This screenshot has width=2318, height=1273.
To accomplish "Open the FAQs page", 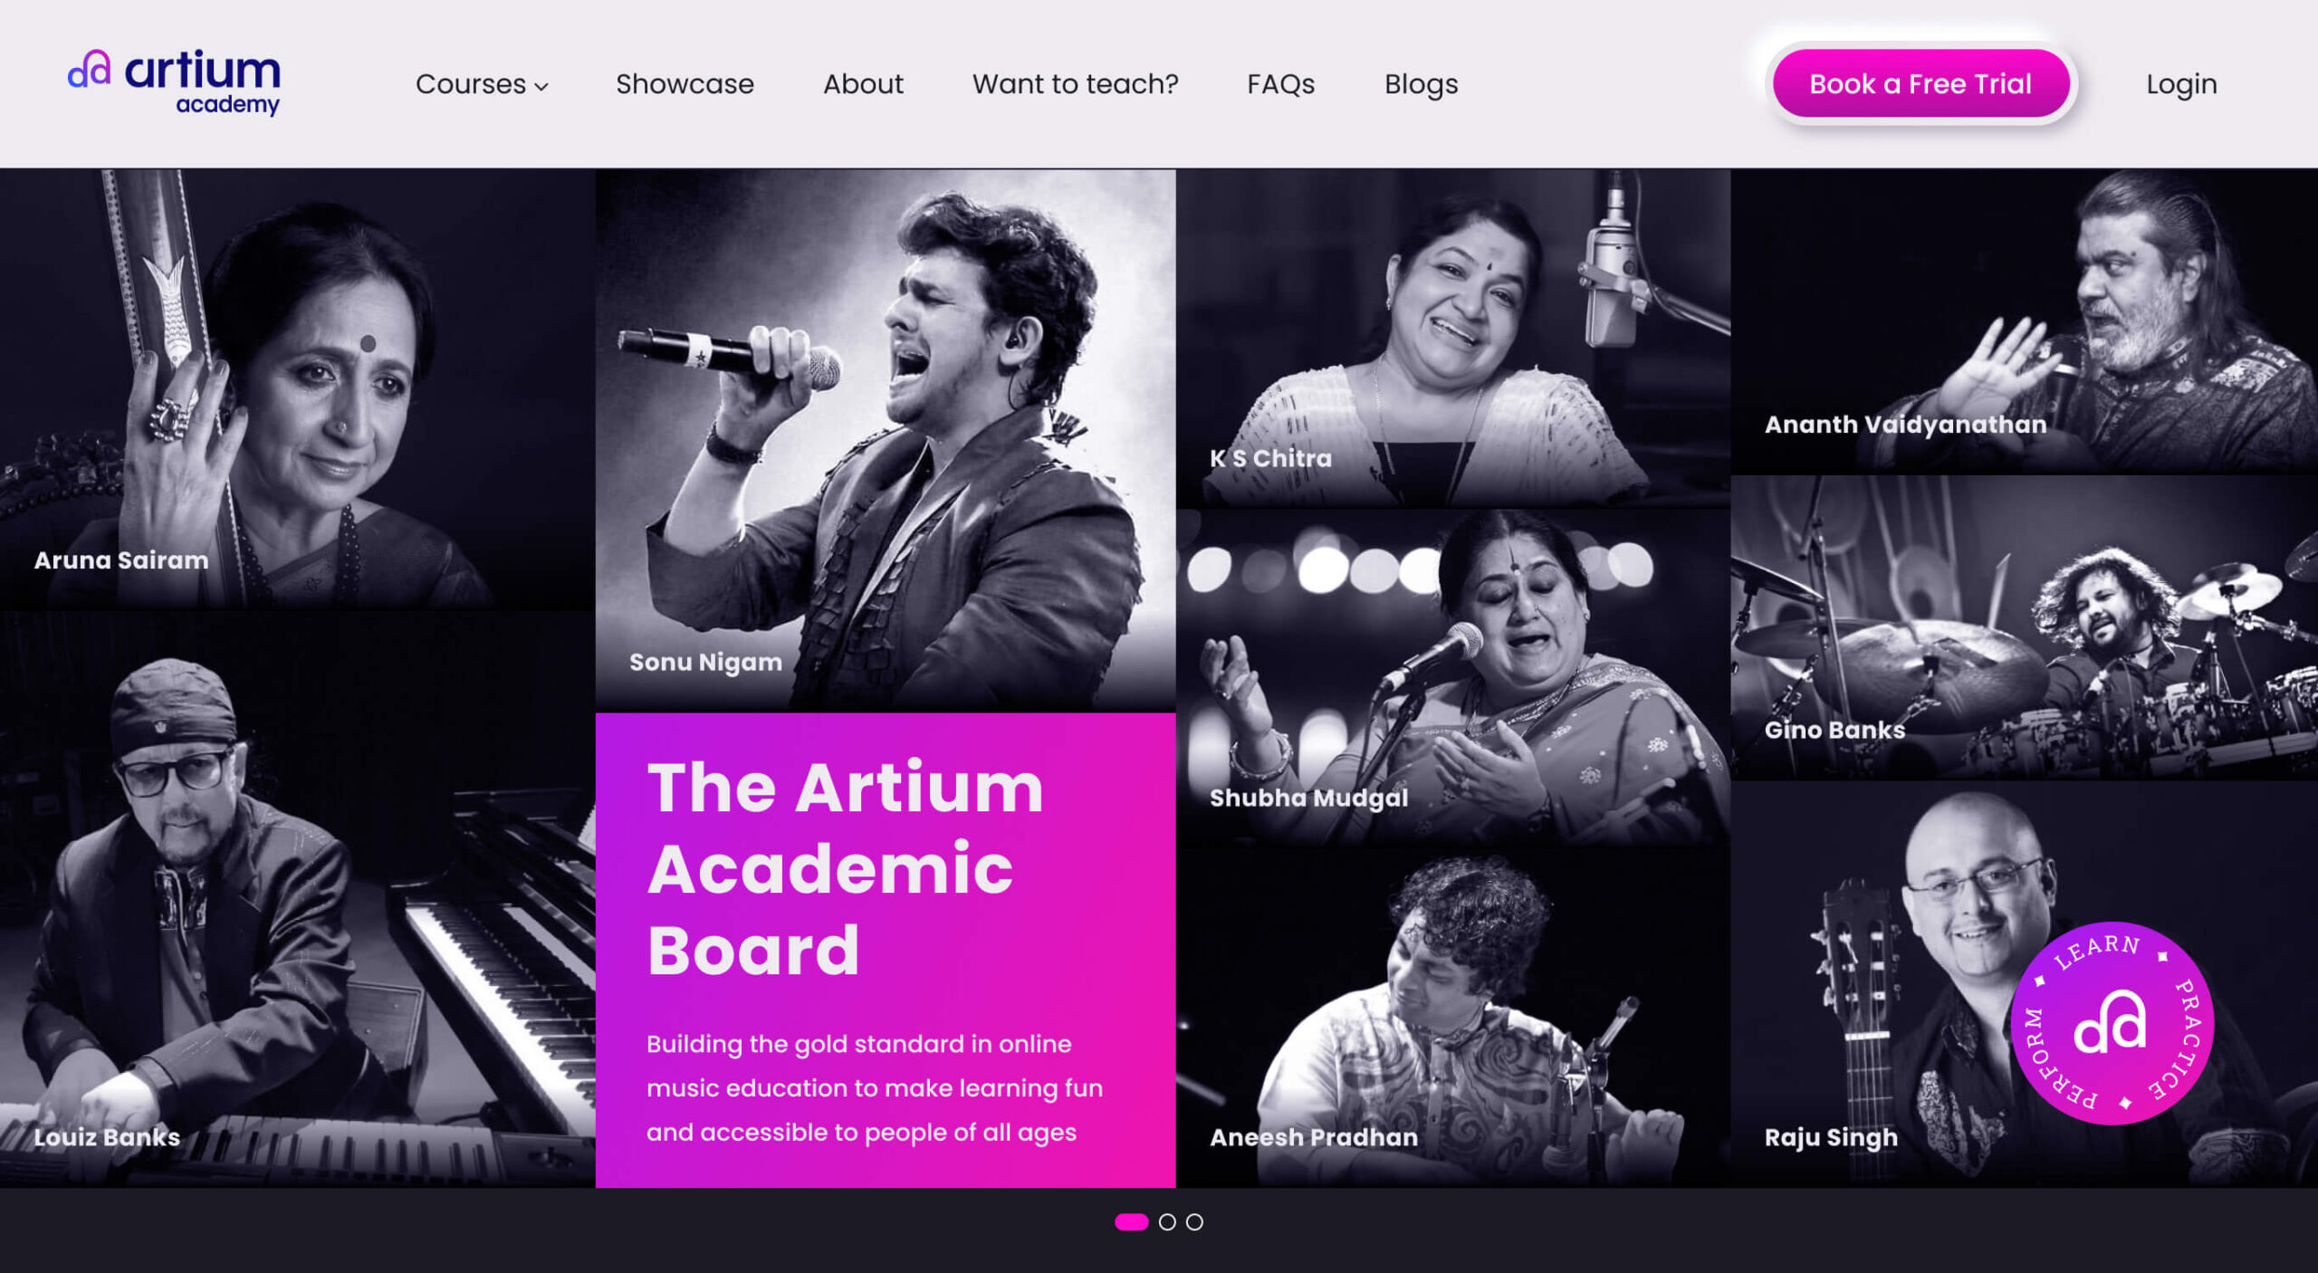I will tap(1280, 83).
